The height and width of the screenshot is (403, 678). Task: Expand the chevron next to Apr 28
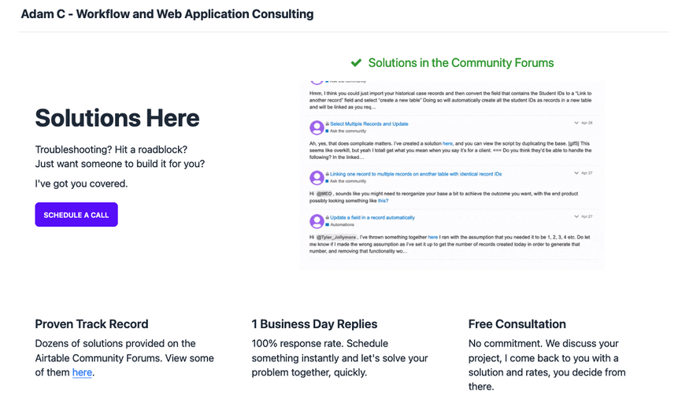pyautogui.click(x=576, y=123)
